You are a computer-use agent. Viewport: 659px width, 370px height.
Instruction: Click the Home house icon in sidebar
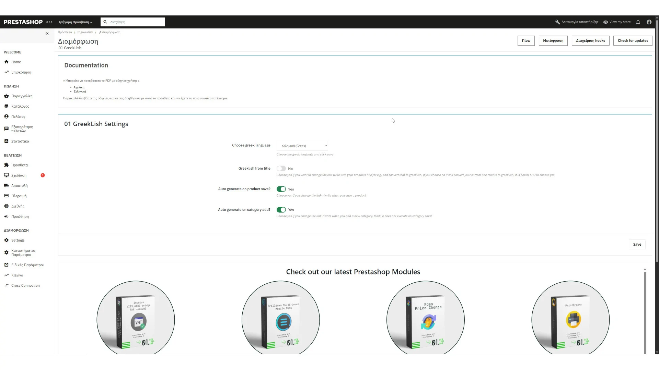point(6,62)
